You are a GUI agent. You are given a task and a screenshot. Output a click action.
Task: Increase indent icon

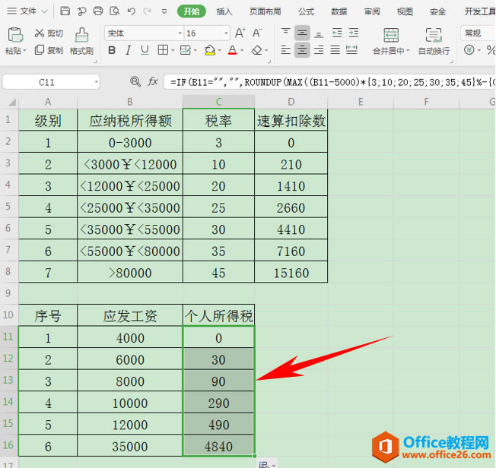353,33
